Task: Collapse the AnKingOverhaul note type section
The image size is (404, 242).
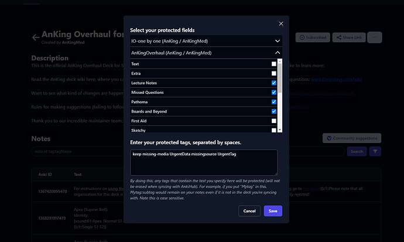Action: pyautogui.click(x=206, y=53)
